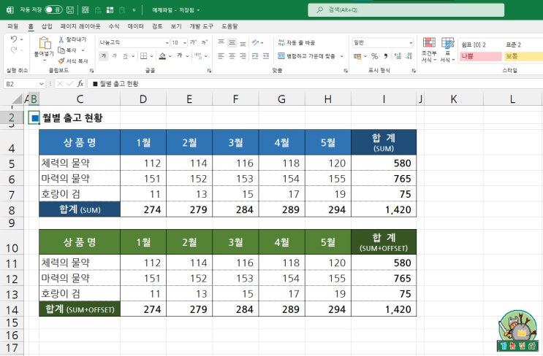Click the align left icon
543x356 pixels.
221,55
